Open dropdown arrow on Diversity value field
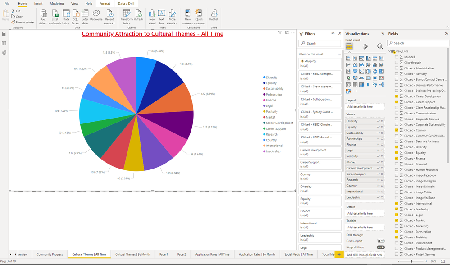This screenshot has height=265, width=450. pyautogui.click(x=378, y=121)
